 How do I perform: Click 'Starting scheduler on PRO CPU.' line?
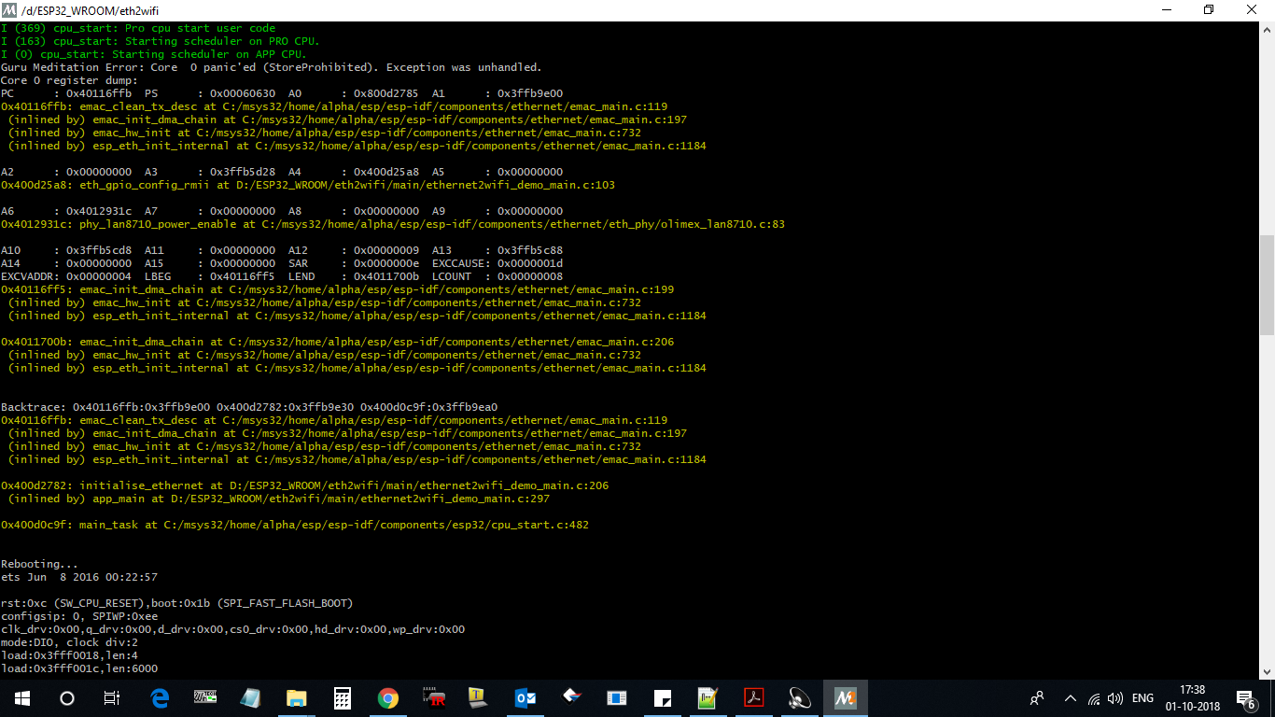pos(161,41)
